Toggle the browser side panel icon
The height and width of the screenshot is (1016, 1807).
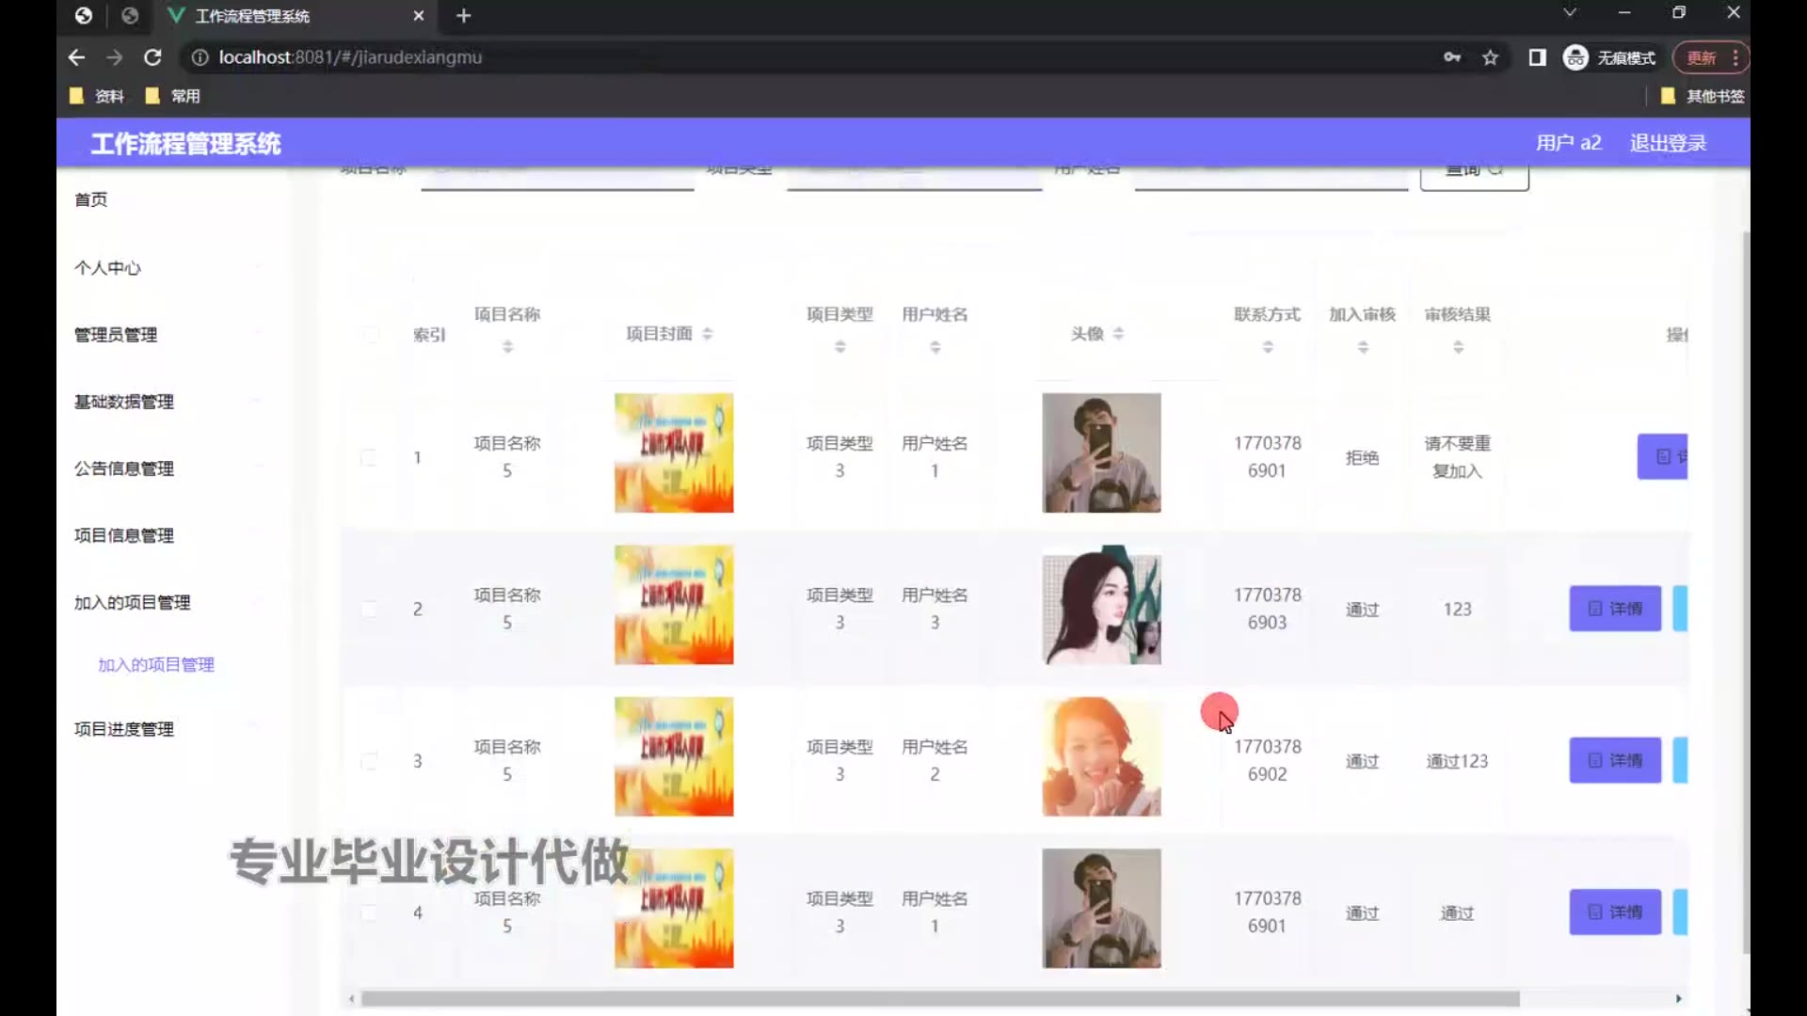coord(1537,57)
